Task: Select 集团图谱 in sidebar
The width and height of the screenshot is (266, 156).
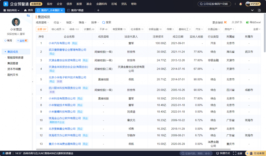Action: (x=13, y=63)
